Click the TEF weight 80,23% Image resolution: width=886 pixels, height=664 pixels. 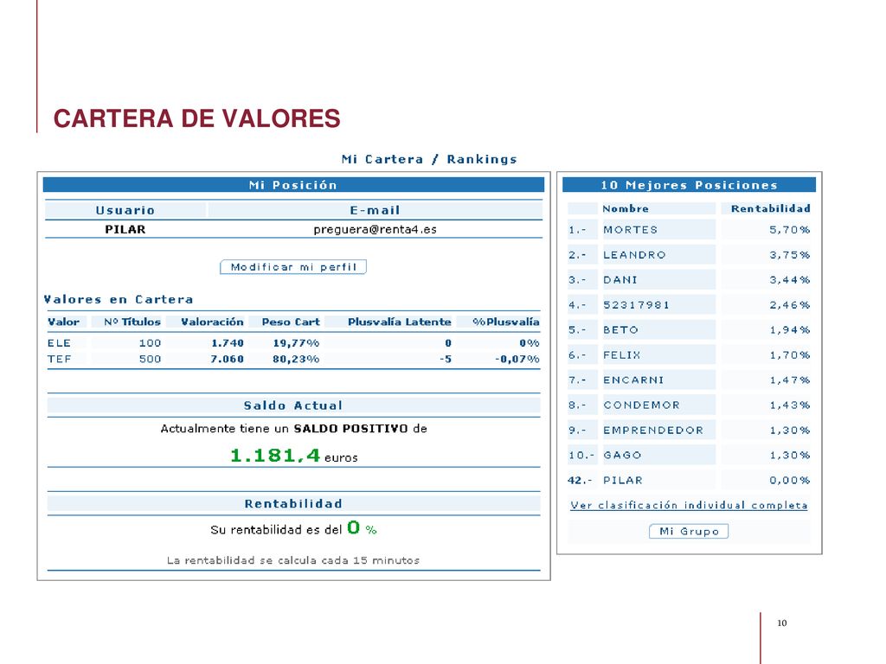click(x=296, y=359)
